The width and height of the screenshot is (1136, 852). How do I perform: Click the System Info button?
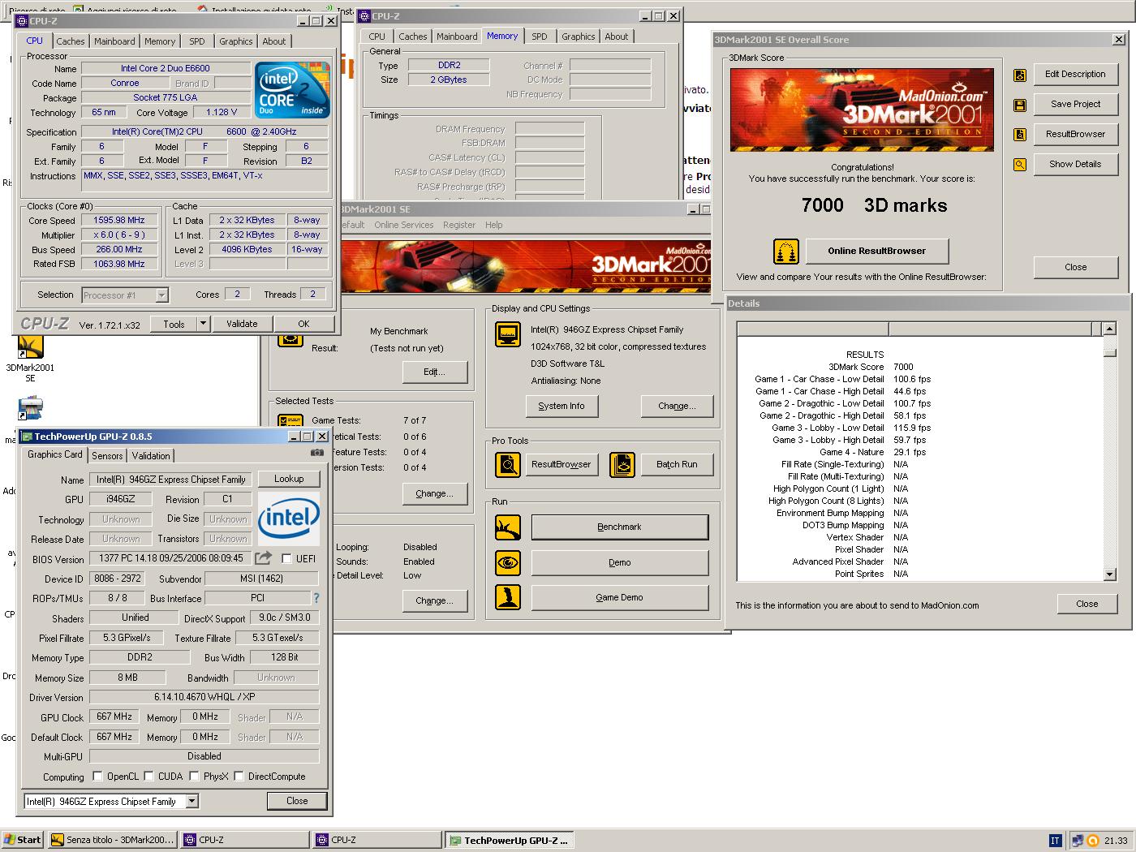pos(562,406)
